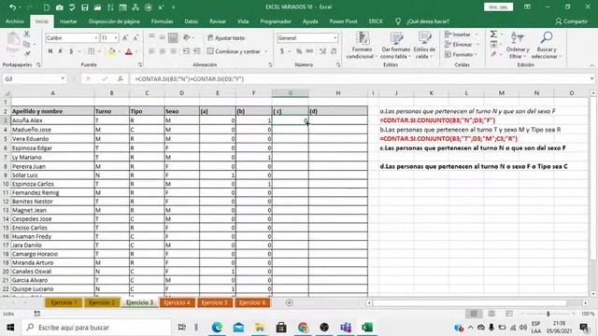
Task: Click the Combinar y centrar button
Action: 234,51
